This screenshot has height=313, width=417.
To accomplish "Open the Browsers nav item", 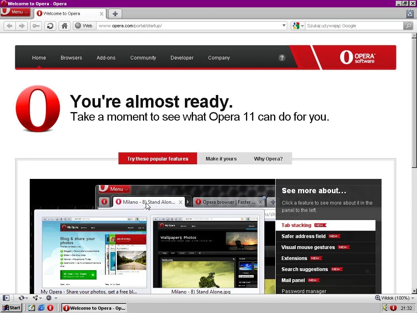I will [71, 58].
